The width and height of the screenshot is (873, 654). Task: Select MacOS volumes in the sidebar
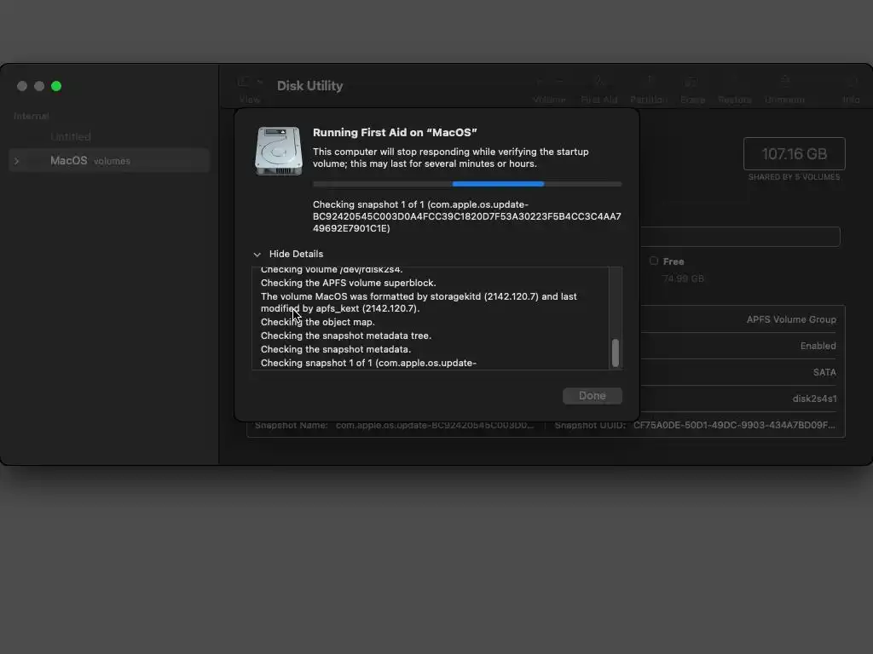[109, 161]
